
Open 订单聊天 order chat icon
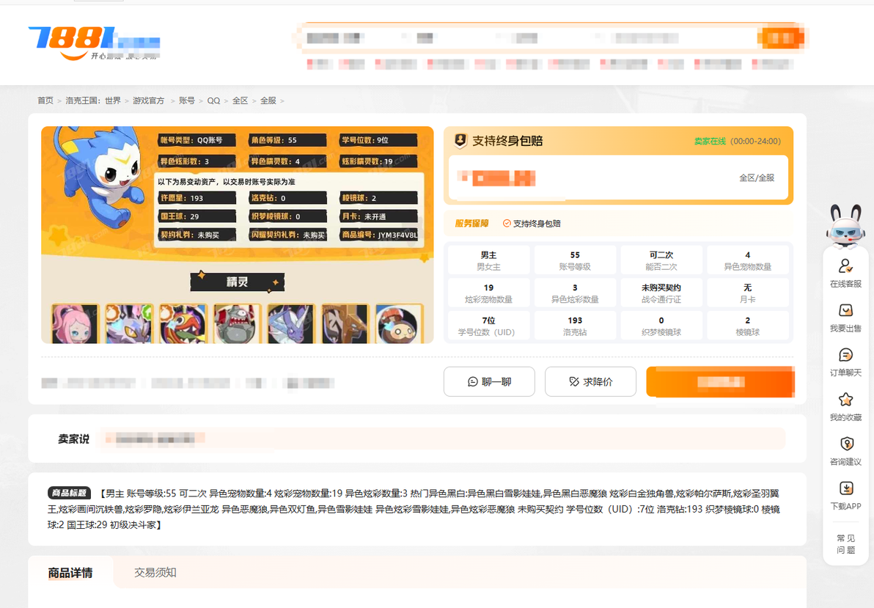pos(845,355)
